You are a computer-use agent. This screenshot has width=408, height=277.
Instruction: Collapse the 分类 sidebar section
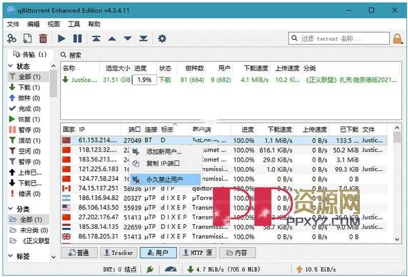(11, 209)
